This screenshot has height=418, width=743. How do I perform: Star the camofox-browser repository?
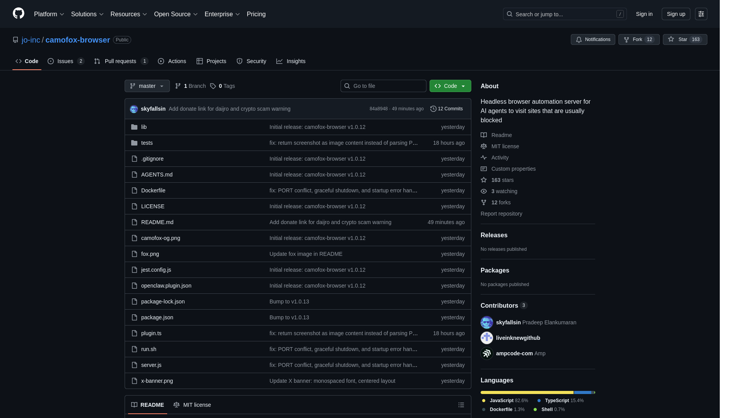(x=685, y=39)
